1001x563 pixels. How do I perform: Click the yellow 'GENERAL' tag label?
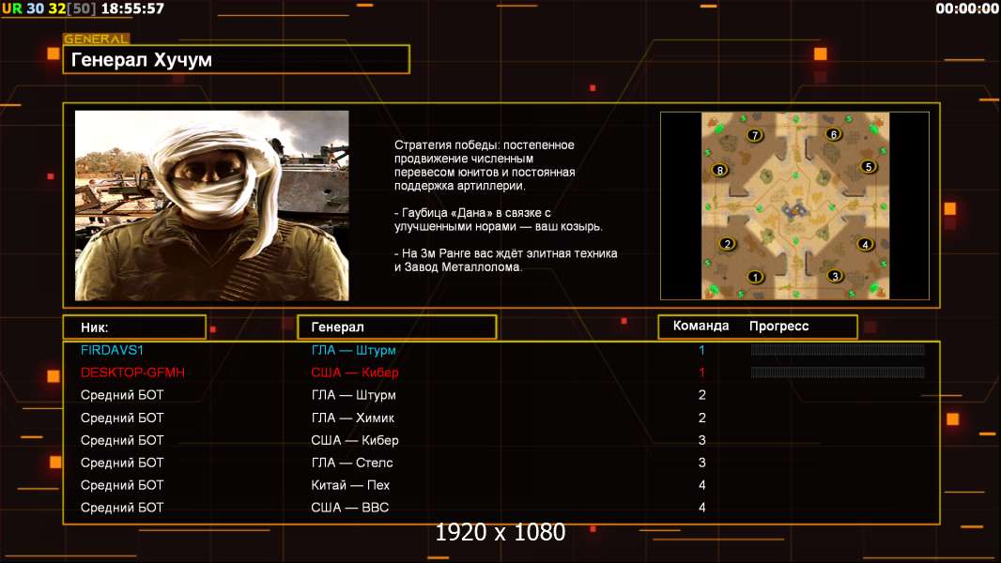97,38
